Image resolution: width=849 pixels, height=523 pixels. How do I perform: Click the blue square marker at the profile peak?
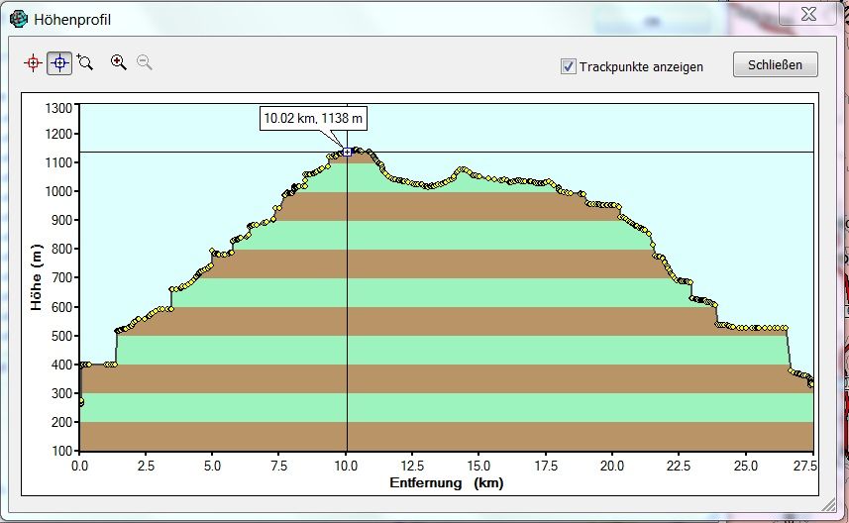[x=347, y=152]
